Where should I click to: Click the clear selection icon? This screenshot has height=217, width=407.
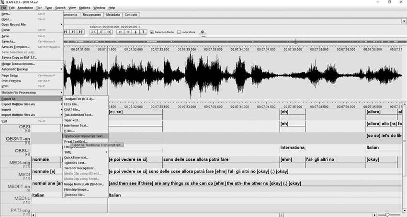pos(101,32)
